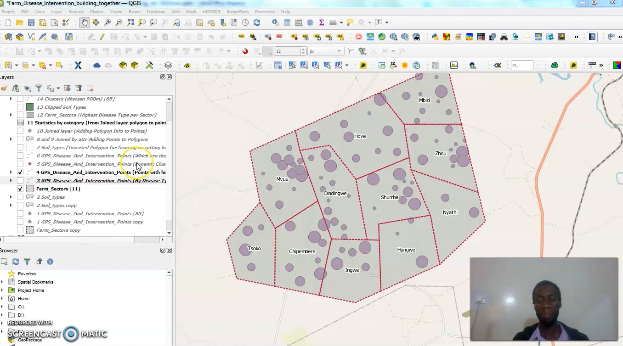Screen dimensions: 623x346
Task: Check the 13 Clipped Soil Types layer
Action: [20, 107]
